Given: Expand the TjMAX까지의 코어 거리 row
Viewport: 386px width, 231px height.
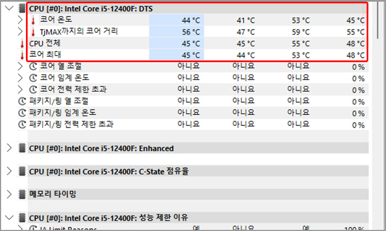Looking at the screenshot, I should pos(20,31).
